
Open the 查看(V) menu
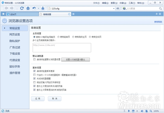(x=114, y=3)
